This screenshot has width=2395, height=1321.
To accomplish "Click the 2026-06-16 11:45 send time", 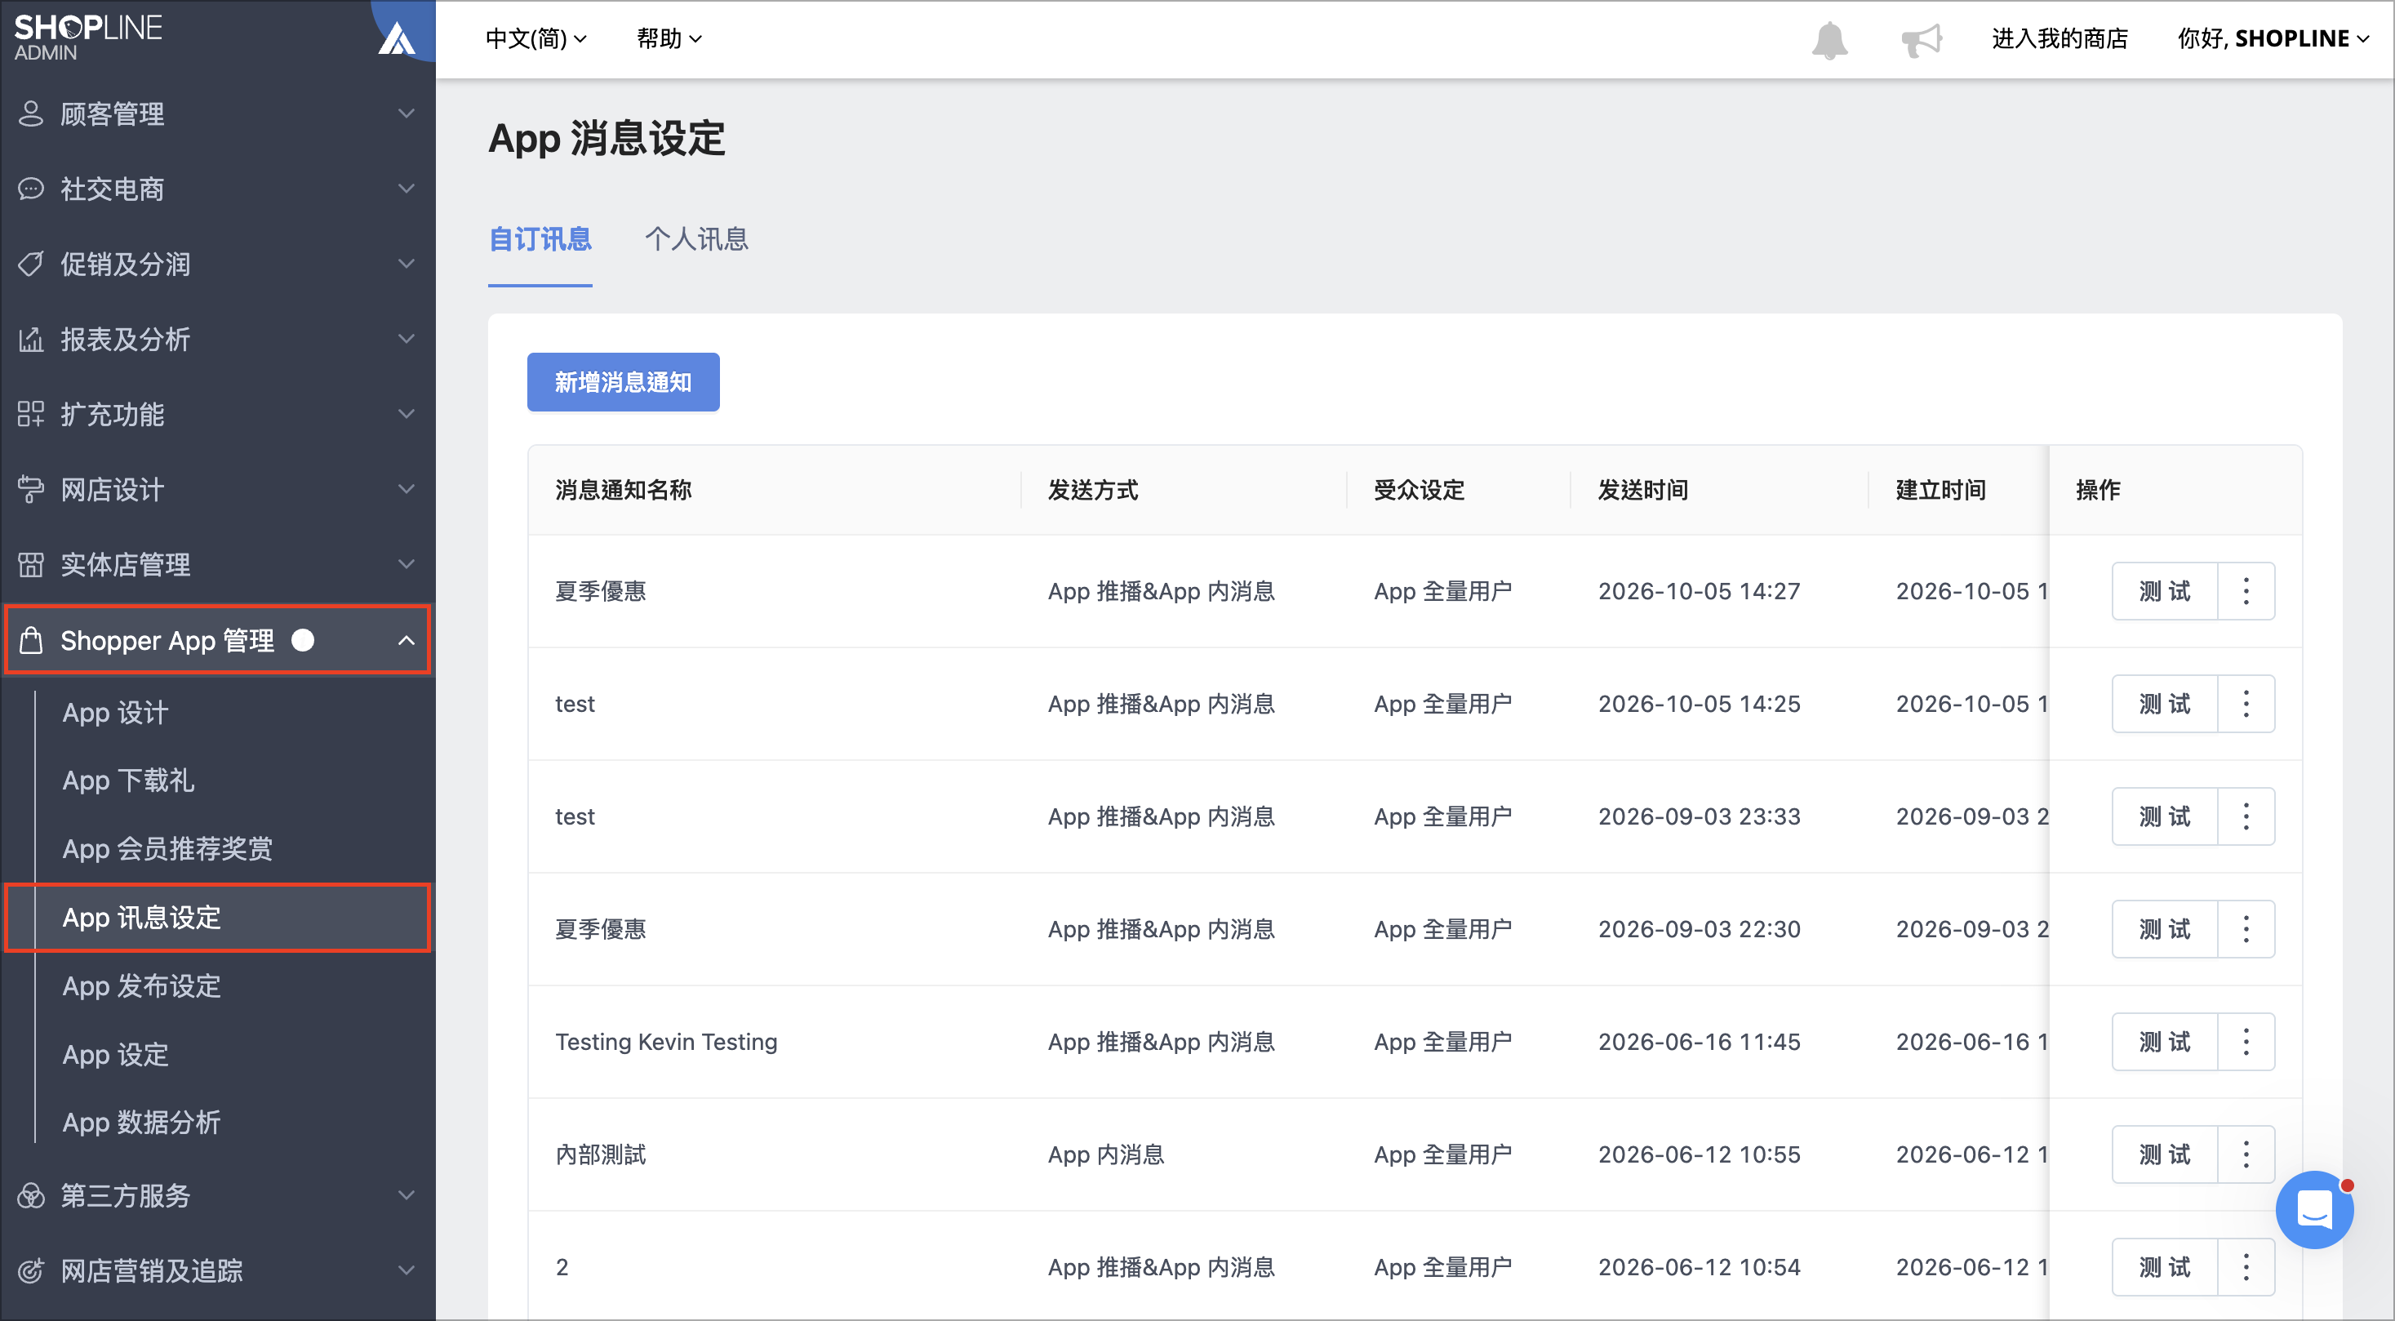I will click(1699, 1041).
